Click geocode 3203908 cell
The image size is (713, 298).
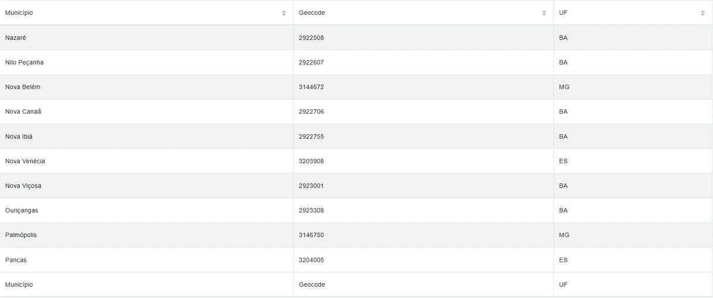(311, 161)
